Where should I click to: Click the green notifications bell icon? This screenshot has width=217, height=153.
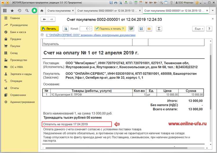(x=34, y=11)
